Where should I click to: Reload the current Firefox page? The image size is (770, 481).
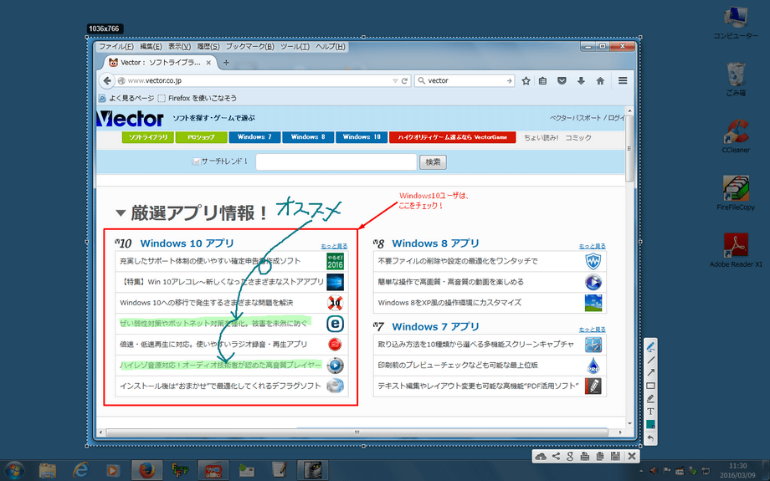tap(404, 81)
